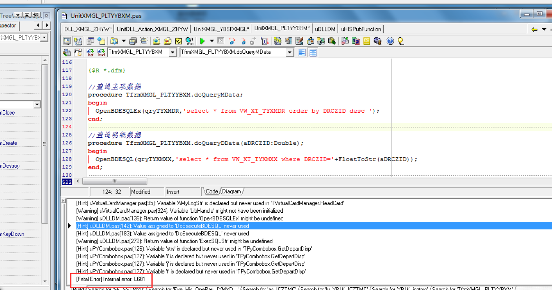Viewport: 552px width, 290px height.
Task: Switch to the Diagram view tab
Action: pyautogui.click(x=231, y=192)
